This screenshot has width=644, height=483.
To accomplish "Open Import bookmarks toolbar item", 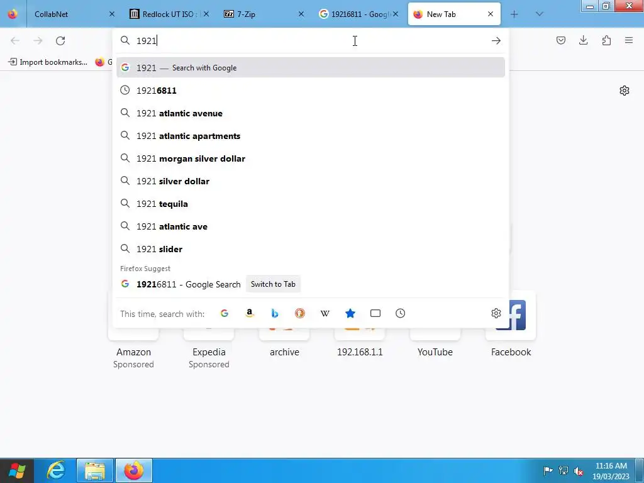I will 48,62.
